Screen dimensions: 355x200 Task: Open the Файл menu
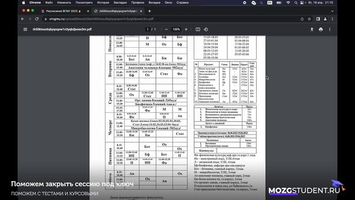(x=49, y=3)
